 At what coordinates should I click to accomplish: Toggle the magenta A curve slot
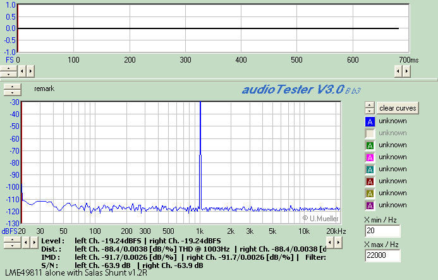click(370, 157)
